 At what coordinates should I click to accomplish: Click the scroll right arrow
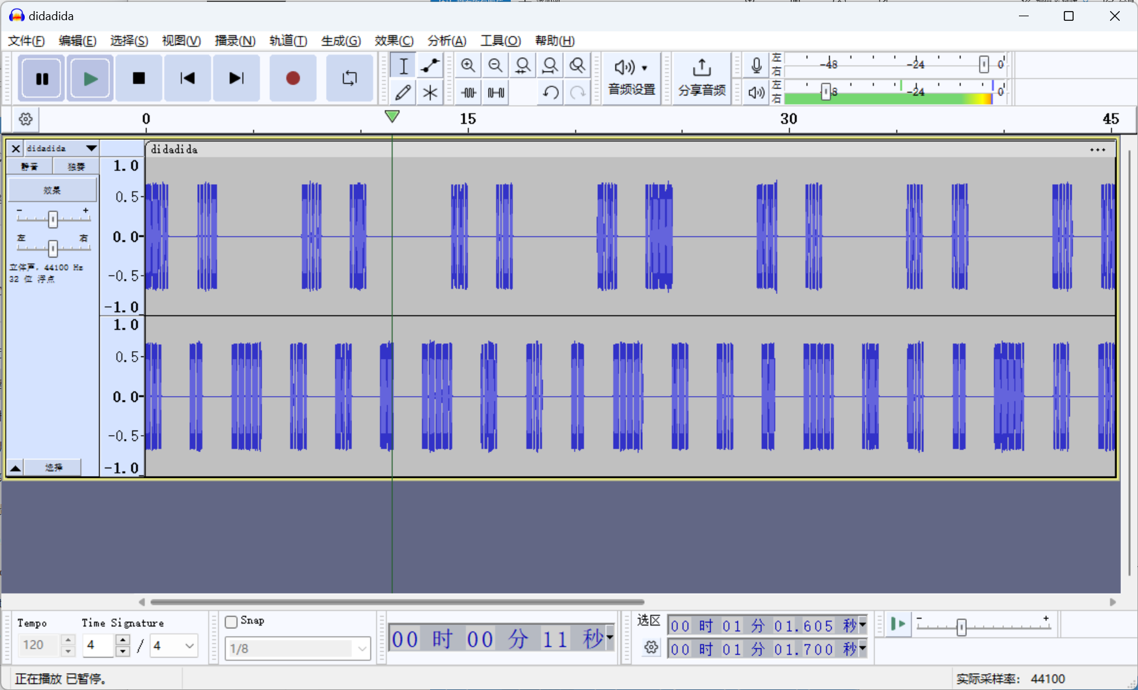coord(1113,602)
